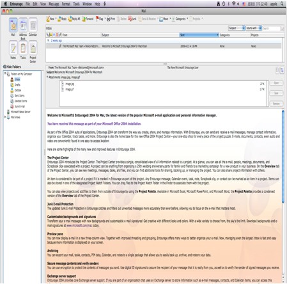Image resolution: width=287 pixels, height=284 pixels.
Task: Open the Notes view
Action: (x=13, y=48)
